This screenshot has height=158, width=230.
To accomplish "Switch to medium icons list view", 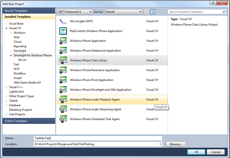I will tap(152, 12).
